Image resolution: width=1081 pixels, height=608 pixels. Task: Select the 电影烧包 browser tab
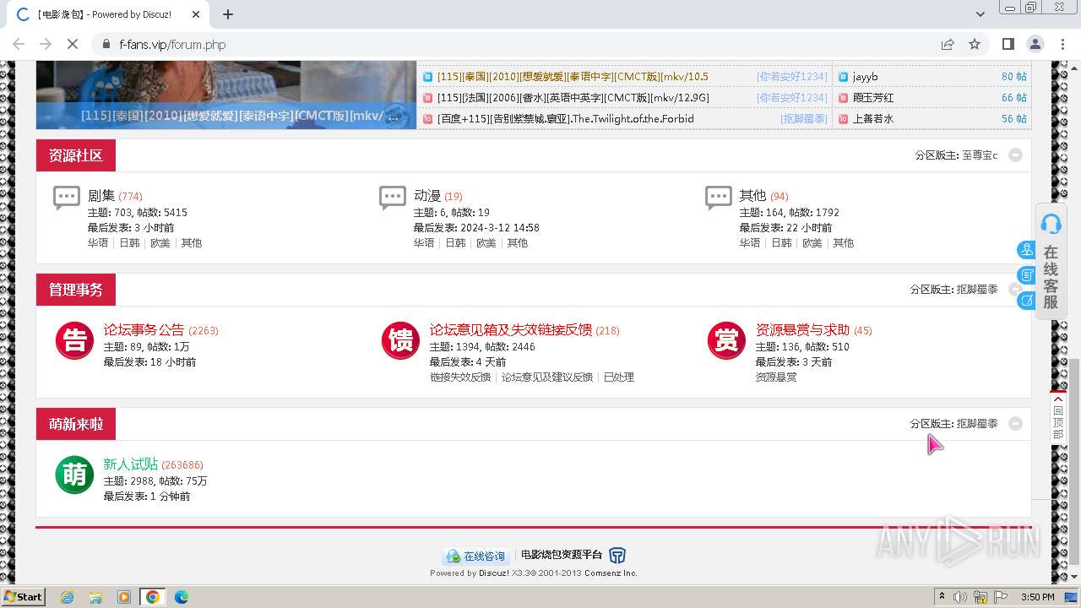click(x=108, y=14)
